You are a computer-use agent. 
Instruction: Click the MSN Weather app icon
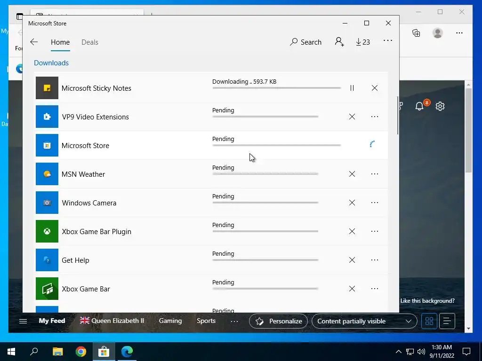(x=47, y=174)
